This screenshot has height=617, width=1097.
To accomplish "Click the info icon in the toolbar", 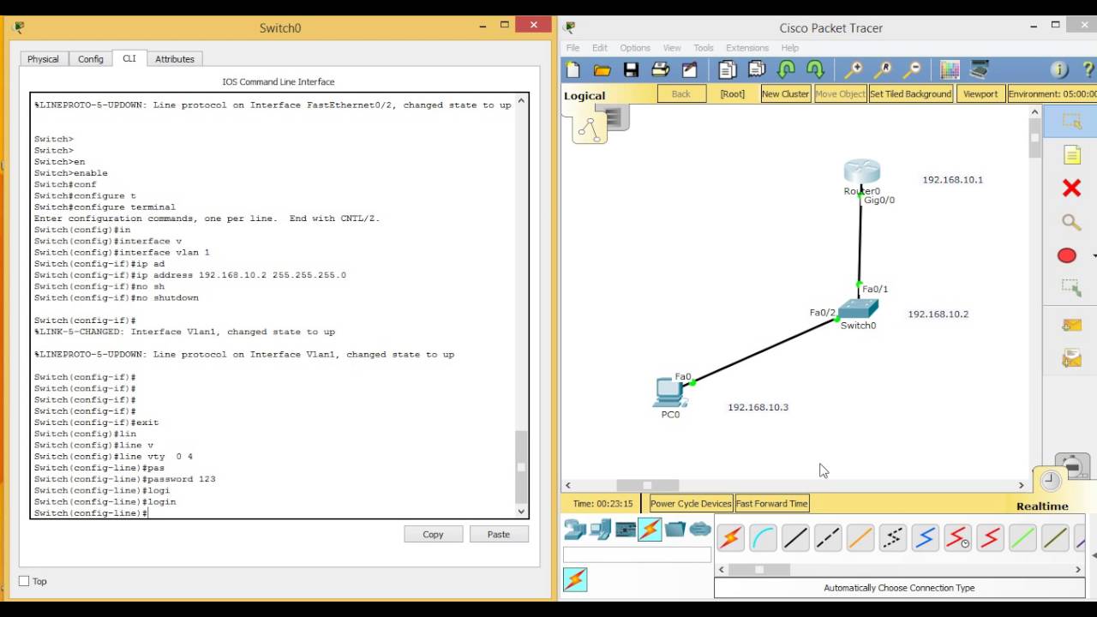I will click(x=1059, y=70).
